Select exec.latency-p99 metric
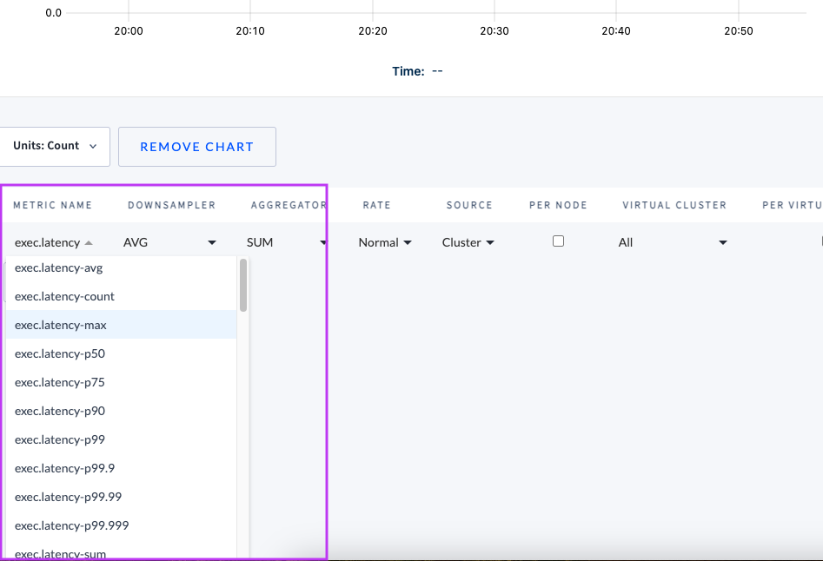 tap(57, 439)
